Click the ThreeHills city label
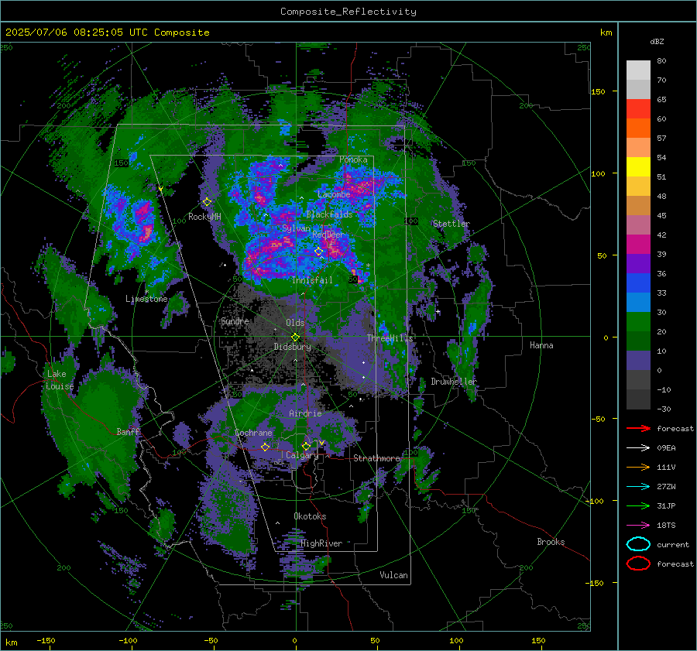Image resolution: width=697 pixels, height=651 pixels. pos(390,338)
